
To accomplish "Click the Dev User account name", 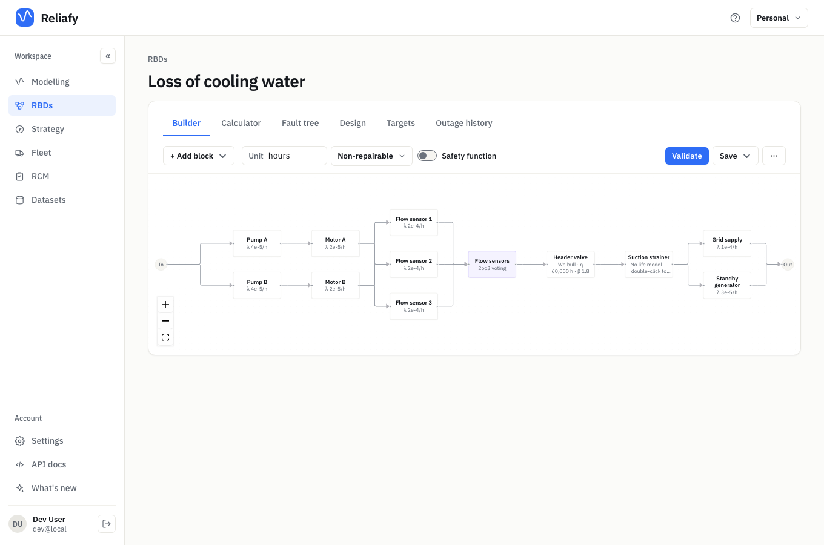I will [x=49, y=520].
